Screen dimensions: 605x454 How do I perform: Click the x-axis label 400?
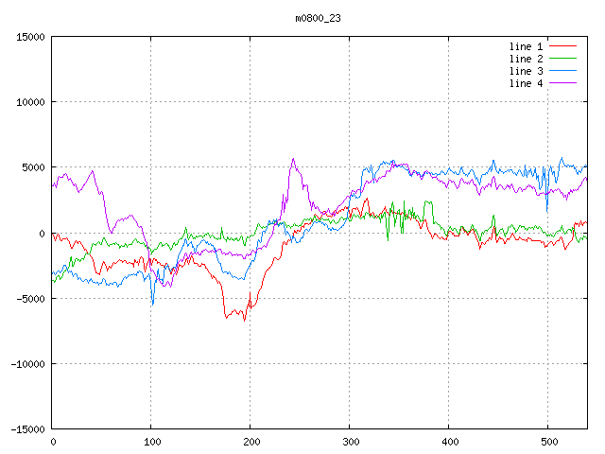448,442
